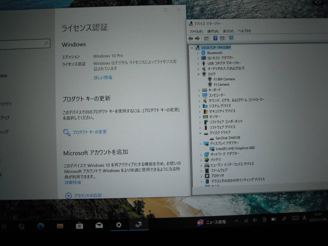
Task: Open the Mail app from the taskbar
Action: click(x=99, y=225)
